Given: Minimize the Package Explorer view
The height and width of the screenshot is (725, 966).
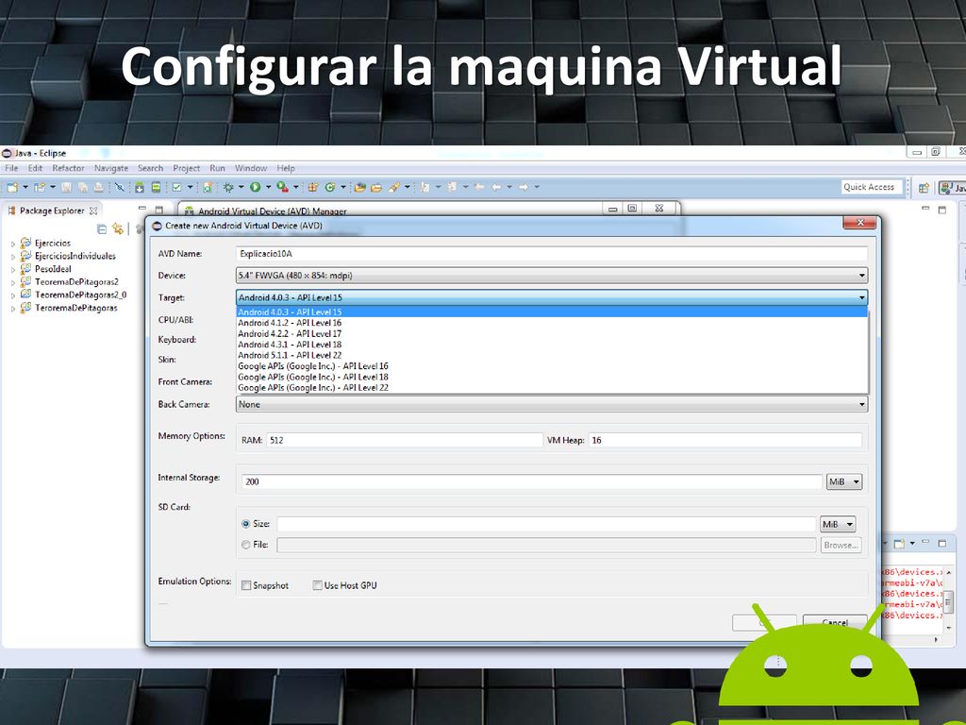Looking at the screenshot, I should (142, 209).
